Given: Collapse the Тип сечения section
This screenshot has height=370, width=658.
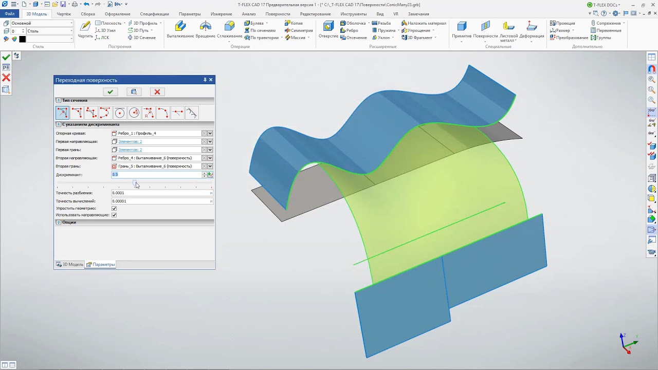Looking at the screenshot, I should (59, 100).
